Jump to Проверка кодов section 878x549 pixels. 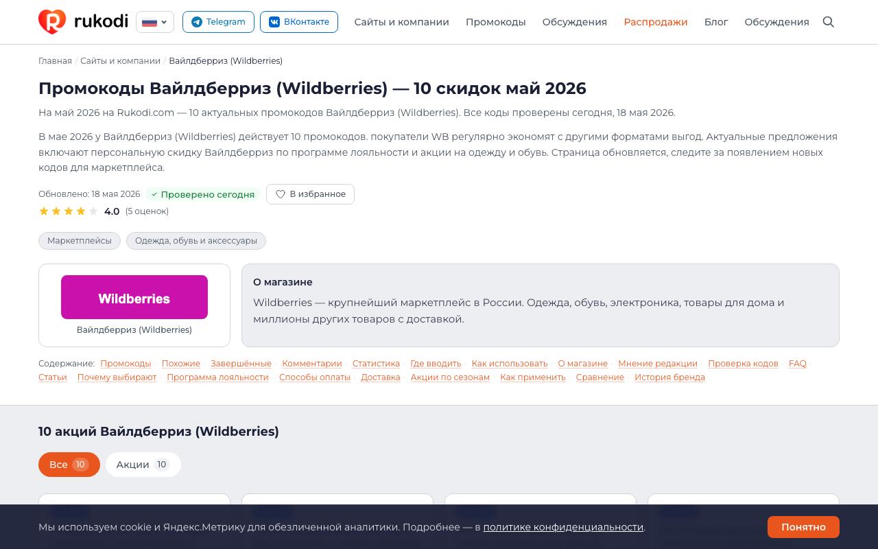(x=743, y=364)
